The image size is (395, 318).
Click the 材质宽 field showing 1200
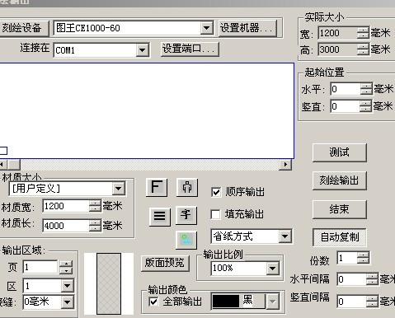tap(66, 206)
